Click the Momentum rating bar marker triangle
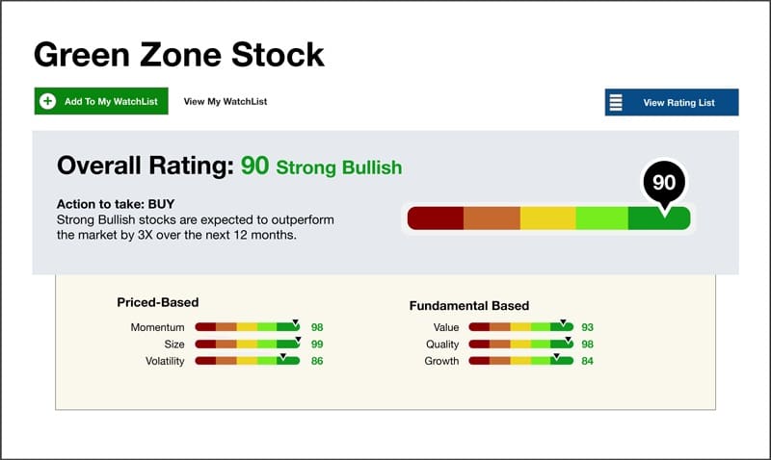 tap(296, 321)
